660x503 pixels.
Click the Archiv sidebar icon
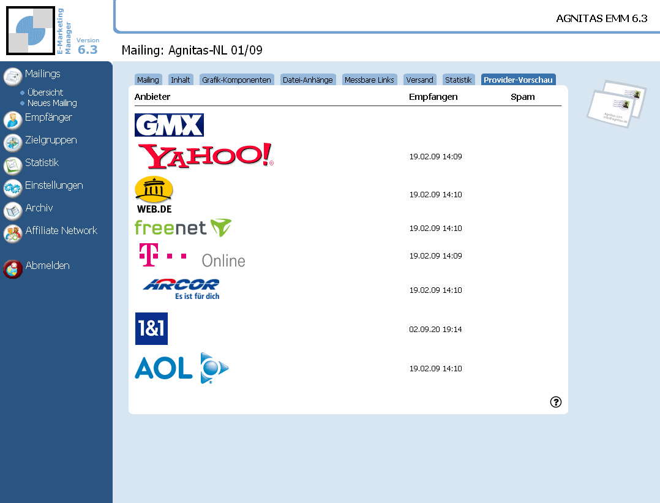pos(13,211)
